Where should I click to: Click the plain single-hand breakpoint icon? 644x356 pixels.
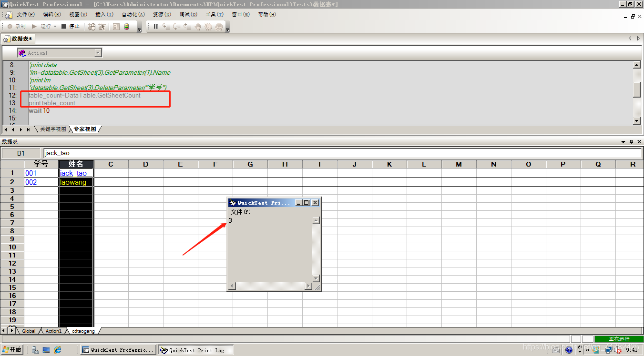pos(198,27)
